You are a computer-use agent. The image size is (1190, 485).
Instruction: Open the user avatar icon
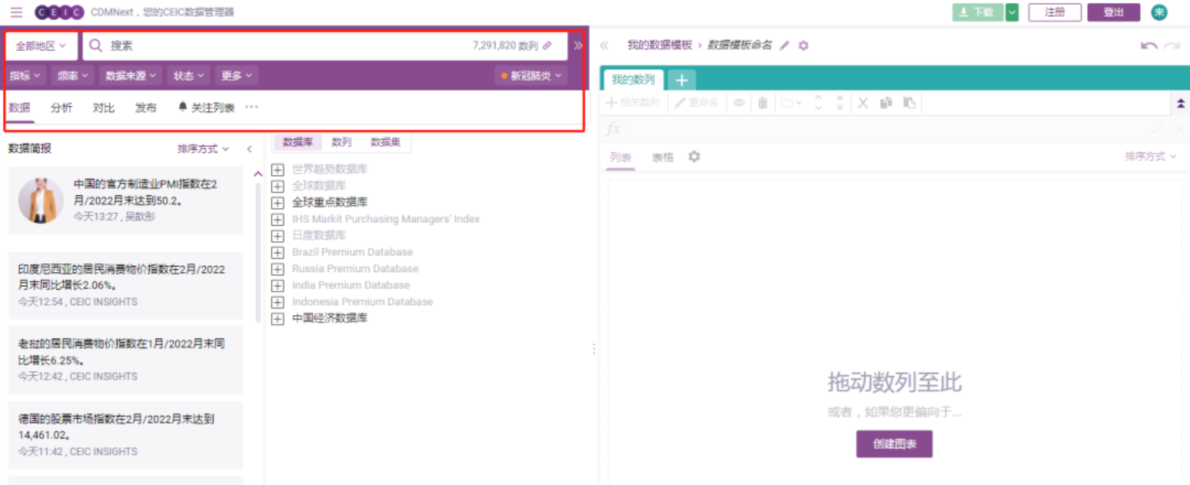(1159, 12)
